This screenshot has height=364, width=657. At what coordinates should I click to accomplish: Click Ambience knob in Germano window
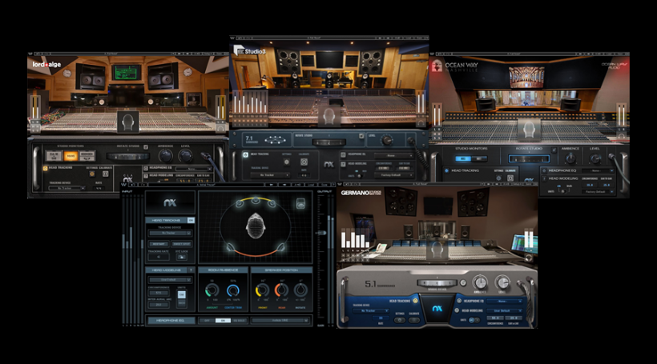(x=480, y=283)
